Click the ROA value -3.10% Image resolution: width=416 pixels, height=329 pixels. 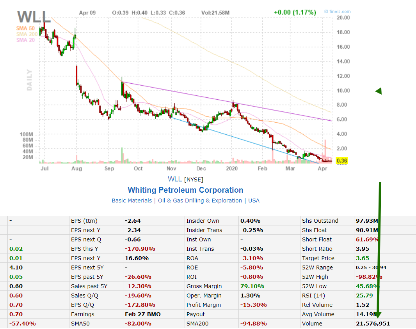coord(252,258)
